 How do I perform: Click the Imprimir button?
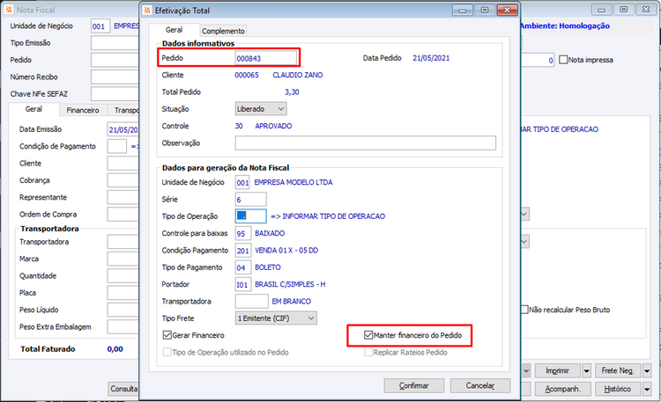point(557,371)
